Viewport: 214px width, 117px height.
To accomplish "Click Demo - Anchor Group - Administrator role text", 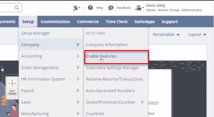I will (x=174, y=10).
